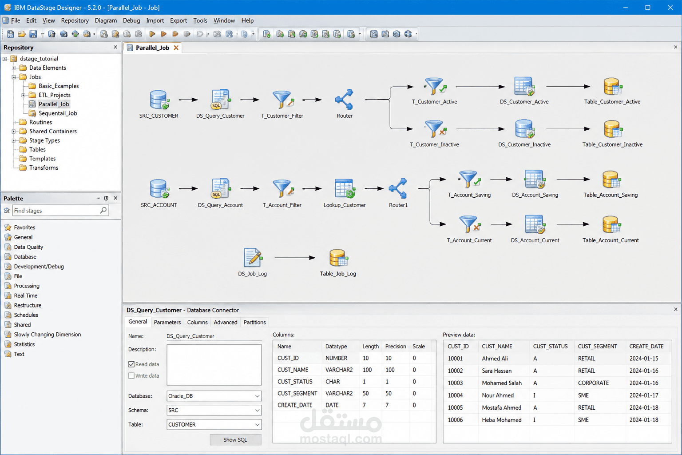
Task: Click the Name field DS_Query_Customer
Action: [214, 336]
